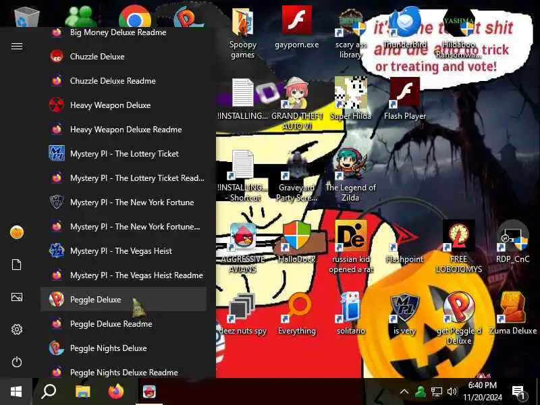Open Chuzzle Deluxe from Start menu
This screenshot has height=405, width=540.
click(124, 57)
